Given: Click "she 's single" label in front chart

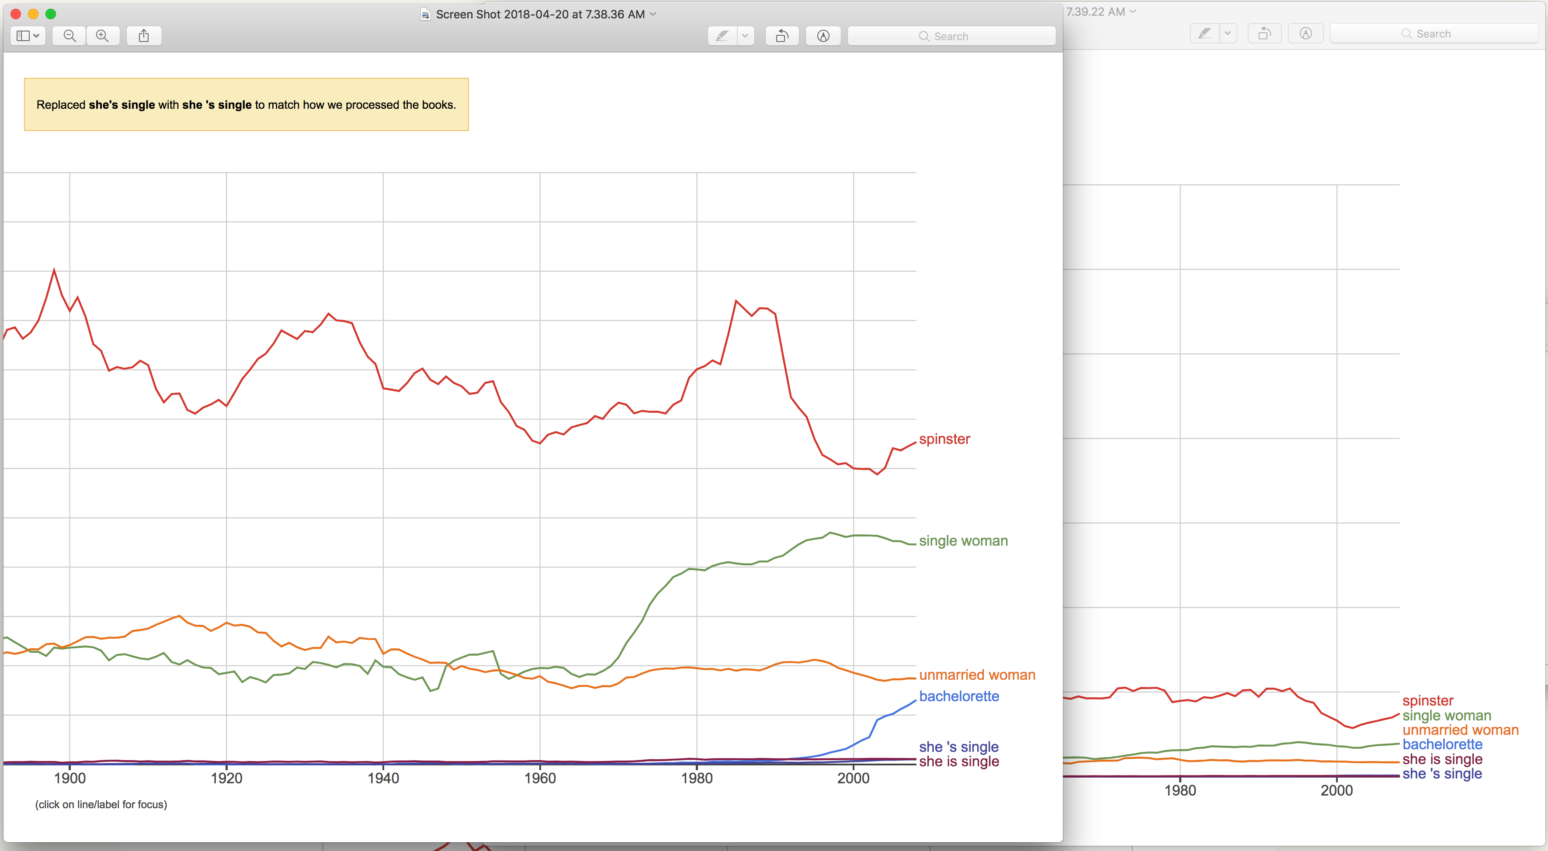Looking at the screenshot, I should (958, 747).
